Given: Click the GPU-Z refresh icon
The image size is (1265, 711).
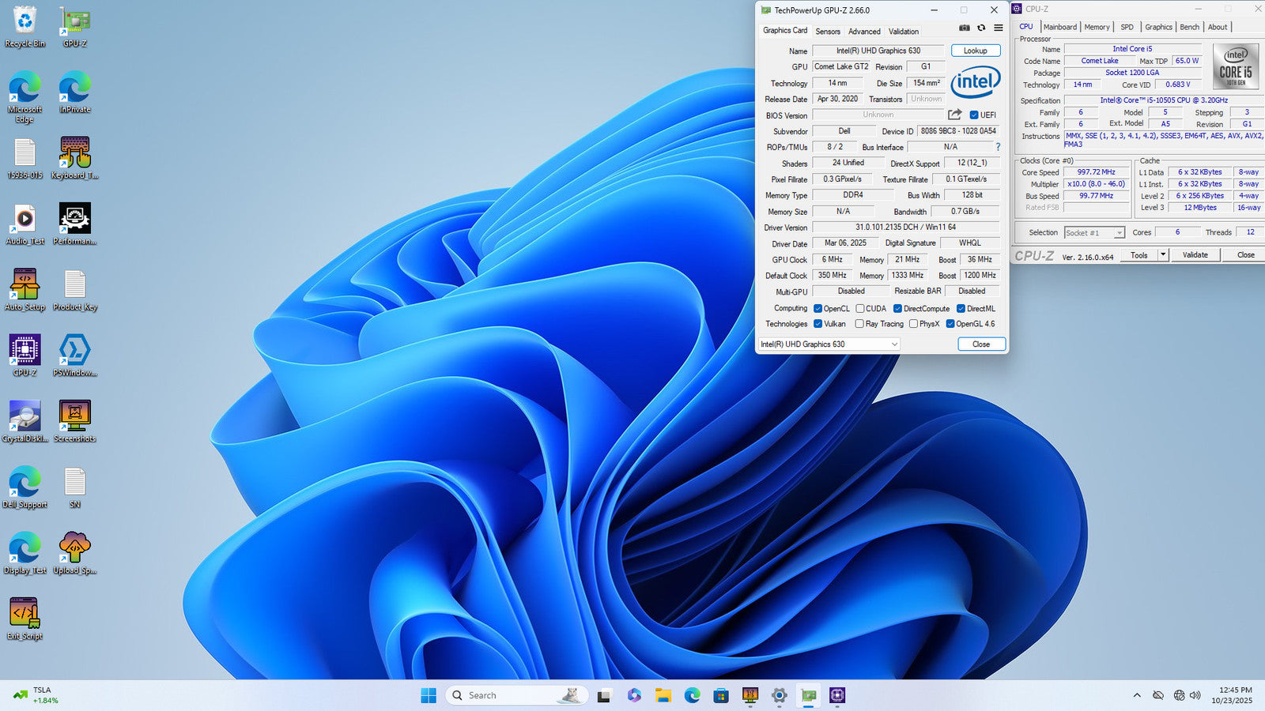Looking at the screenshot, I should pyautogui.click(x=981, y=28).
